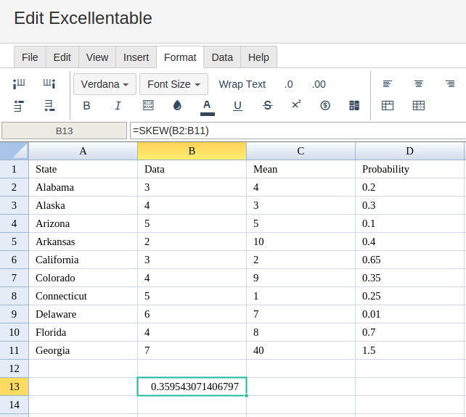Toggle bold formatting
The width and height of the screenshot is (466, 417).
tap(86, 106)
